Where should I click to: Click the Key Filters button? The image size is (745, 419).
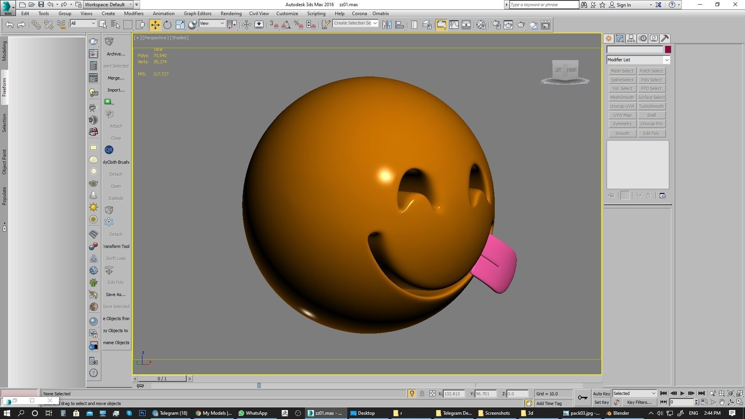(639, 402)
